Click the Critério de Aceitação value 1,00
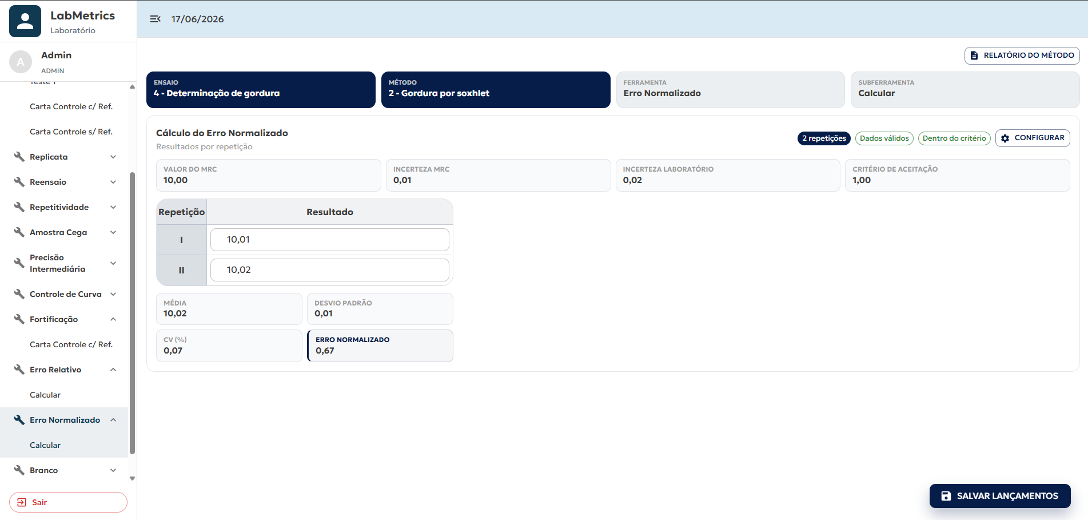Screen dimensions: 1088x520 click(862, 180)
